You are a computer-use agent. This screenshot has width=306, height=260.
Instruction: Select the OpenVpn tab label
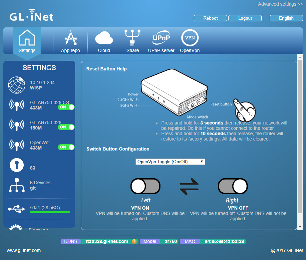[x=190, y=50]
